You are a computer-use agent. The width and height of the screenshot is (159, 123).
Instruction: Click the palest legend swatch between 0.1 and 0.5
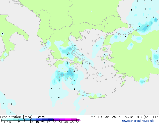pyautogui.click(x=4, y=120)
